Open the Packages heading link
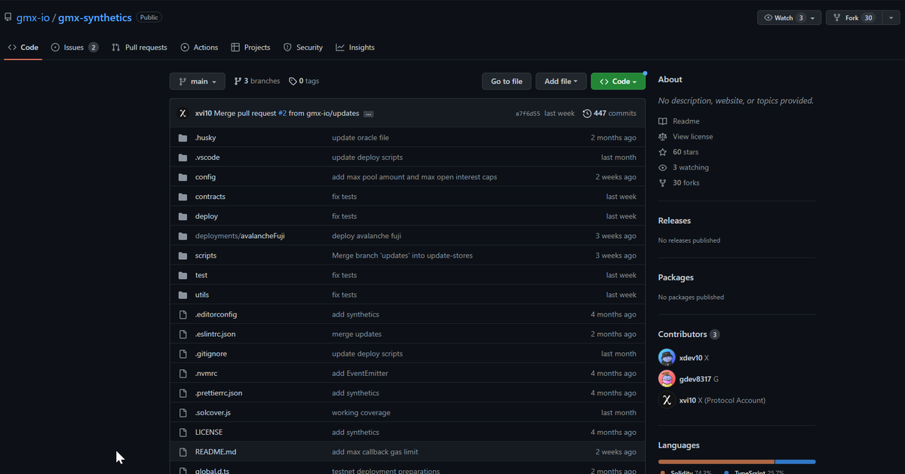The width and height of the screenshot is (905, 474). [x=676, y=277]
